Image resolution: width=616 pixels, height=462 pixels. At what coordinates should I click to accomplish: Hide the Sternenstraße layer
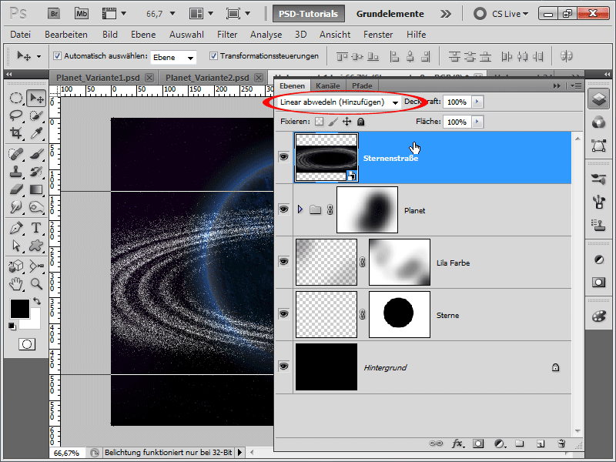pos(283,157)
